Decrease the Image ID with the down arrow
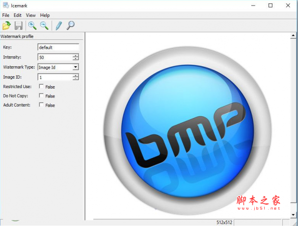 point(75,79)
